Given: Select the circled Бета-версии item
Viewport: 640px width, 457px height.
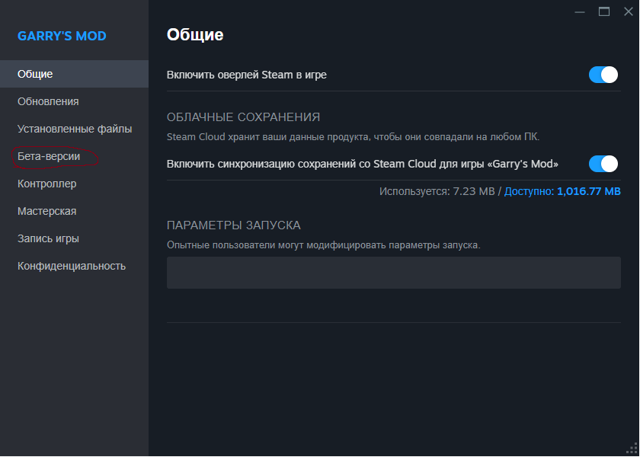Looking at the screenshot, I should (49, 156).
